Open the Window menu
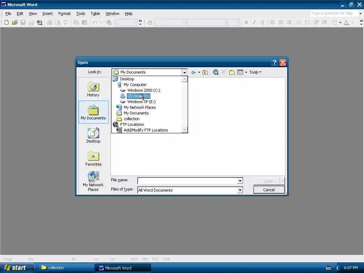This screenshot has height=273, width=364. [112, 14]
